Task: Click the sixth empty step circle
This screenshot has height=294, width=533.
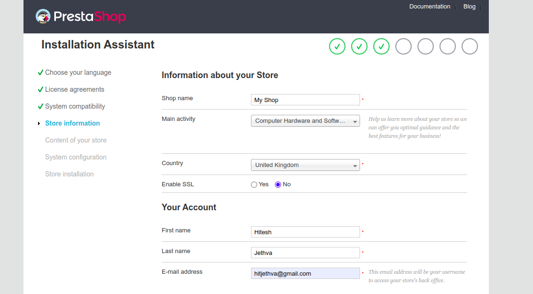Action: click(447, 47)
